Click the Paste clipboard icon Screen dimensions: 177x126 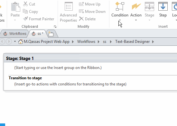tap(15, 7)
